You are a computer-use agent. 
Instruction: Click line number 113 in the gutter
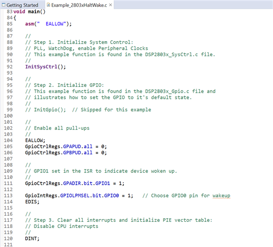click(8, 196)
